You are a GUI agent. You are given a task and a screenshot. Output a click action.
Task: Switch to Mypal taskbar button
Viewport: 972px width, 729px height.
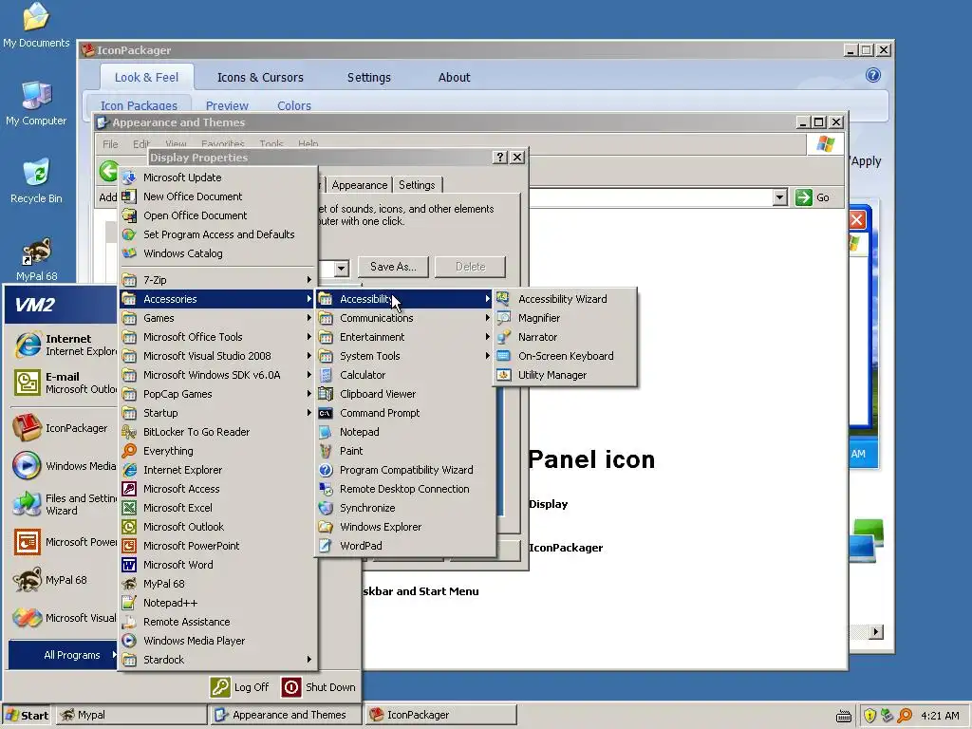[131, 715]
